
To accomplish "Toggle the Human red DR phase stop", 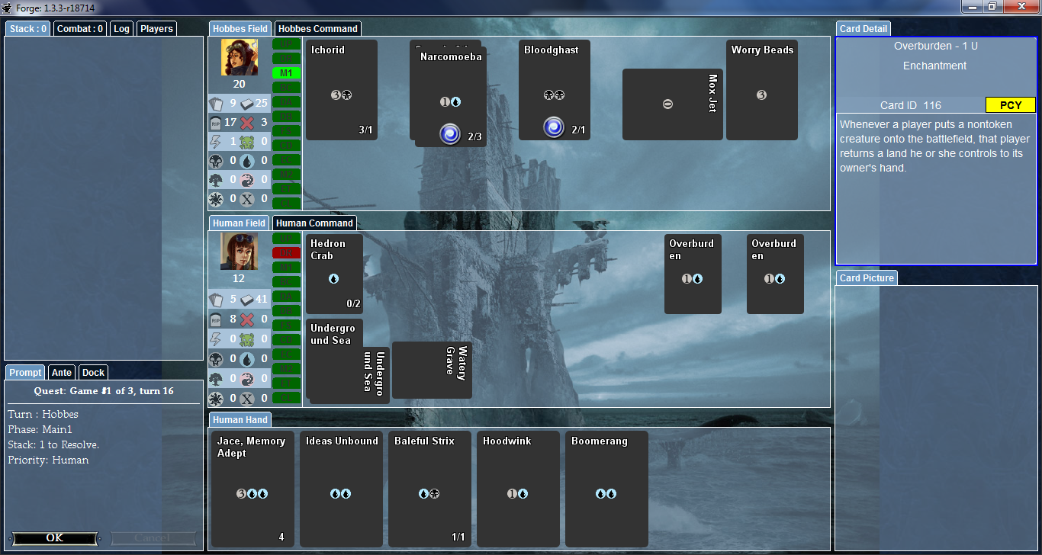I will tap(287, 252).
